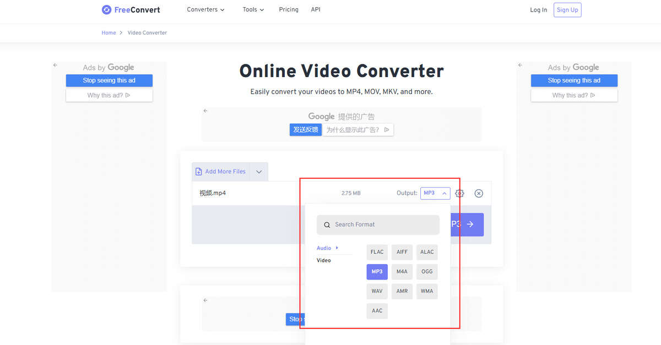Screen dimensions: 661x345
Task: Click the search magnifier icon
Action: coord(327,224)
